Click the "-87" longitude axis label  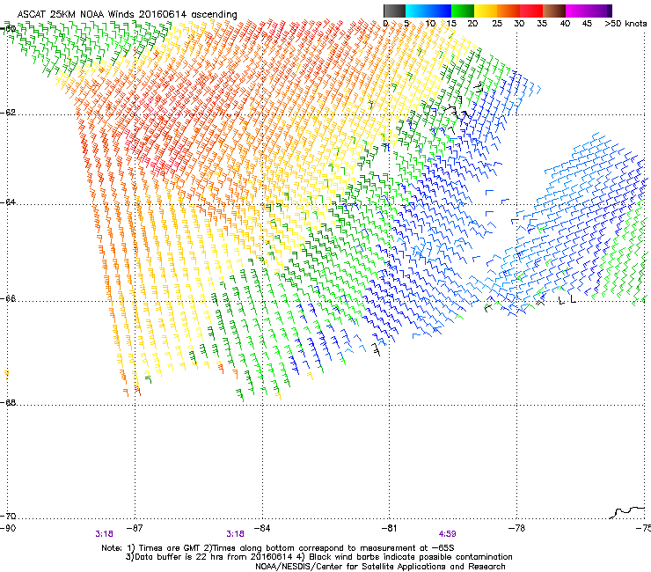(135, 528)
